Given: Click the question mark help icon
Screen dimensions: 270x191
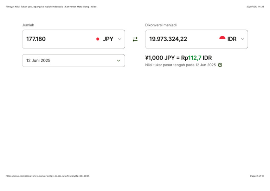Looking at the screenshot, I should (x=220, y=65).
